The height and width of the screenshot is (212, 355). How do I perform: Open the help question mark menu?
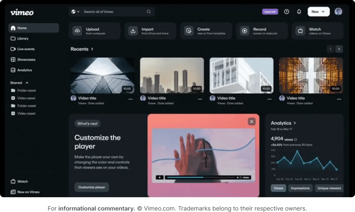286,12
